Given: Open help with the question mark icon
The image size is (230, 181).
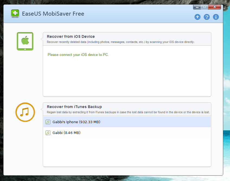Looking at the screenshot, I should click(207, 17).
